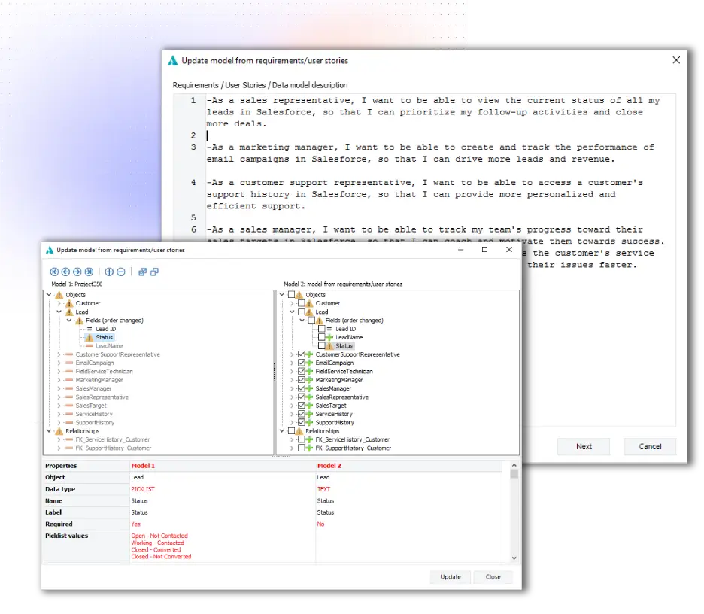Click the TEXT data type value
The height and width of the screenshot is (614, 704).
click(323, 489)
